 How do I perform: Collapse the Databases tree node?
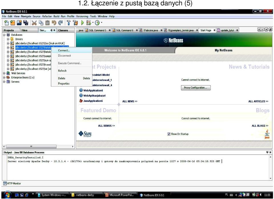pyautogui.click(x=4, y=35)
